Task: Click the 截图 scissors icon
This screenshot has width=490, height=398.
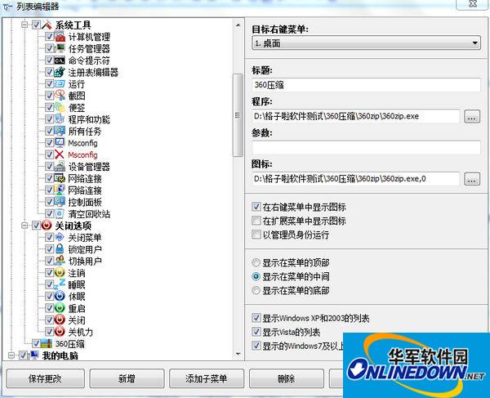Action: click(60, 96)
